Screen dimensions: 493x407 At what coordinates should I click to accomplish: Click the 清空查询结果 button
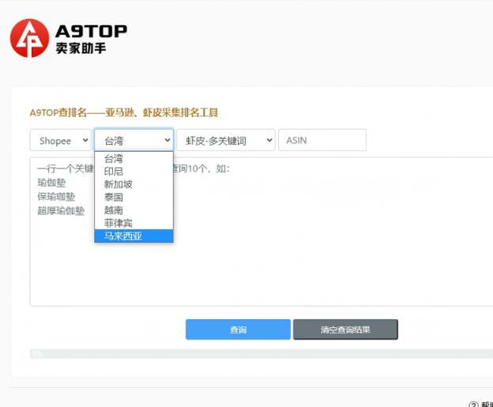[345, 330]
